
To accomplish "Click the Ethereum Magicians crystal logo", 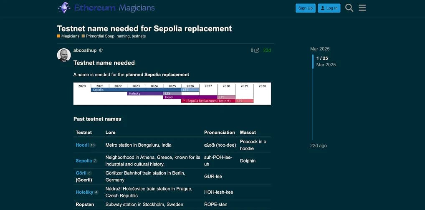I will point(64,8).
